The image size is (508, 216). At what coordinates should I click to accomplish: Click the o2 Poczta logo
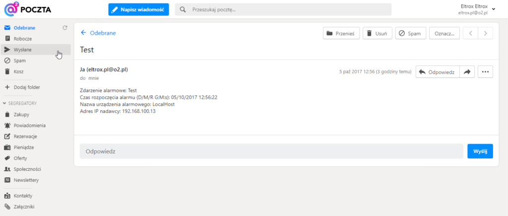[28, 9]
